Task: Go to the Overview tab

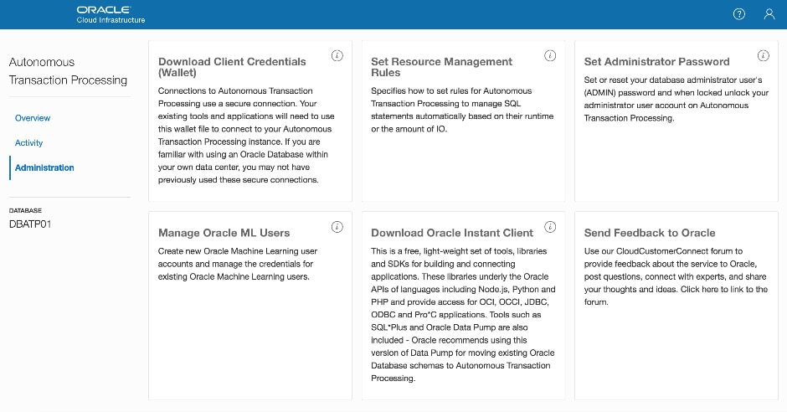Action: (x=33, y=118)
